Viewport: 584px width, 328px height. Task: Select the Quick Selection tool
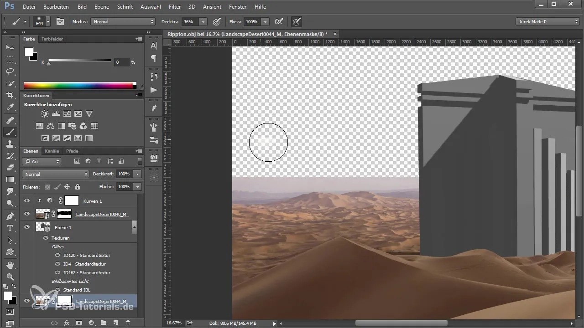pyautogui.click(x=10, y=83)
